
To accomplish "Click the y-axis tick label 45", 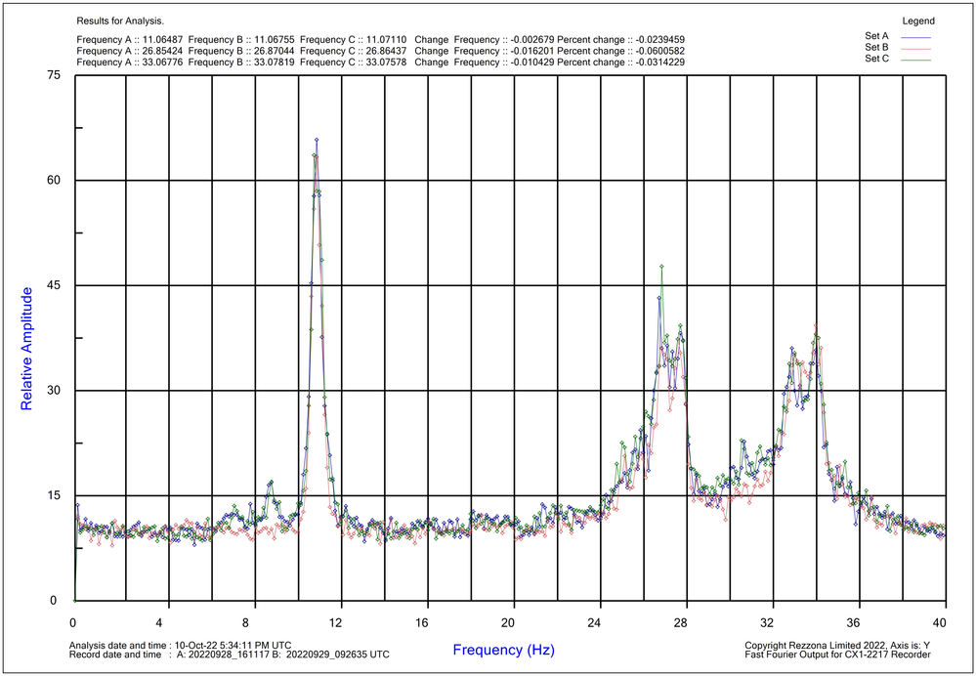I will 54,285.
